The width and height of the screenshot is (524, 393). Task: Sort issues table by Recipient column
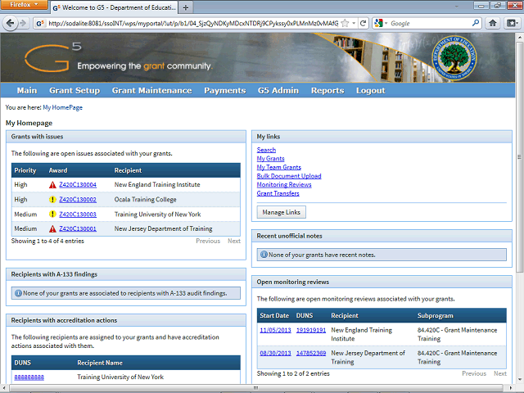(128, 170)
